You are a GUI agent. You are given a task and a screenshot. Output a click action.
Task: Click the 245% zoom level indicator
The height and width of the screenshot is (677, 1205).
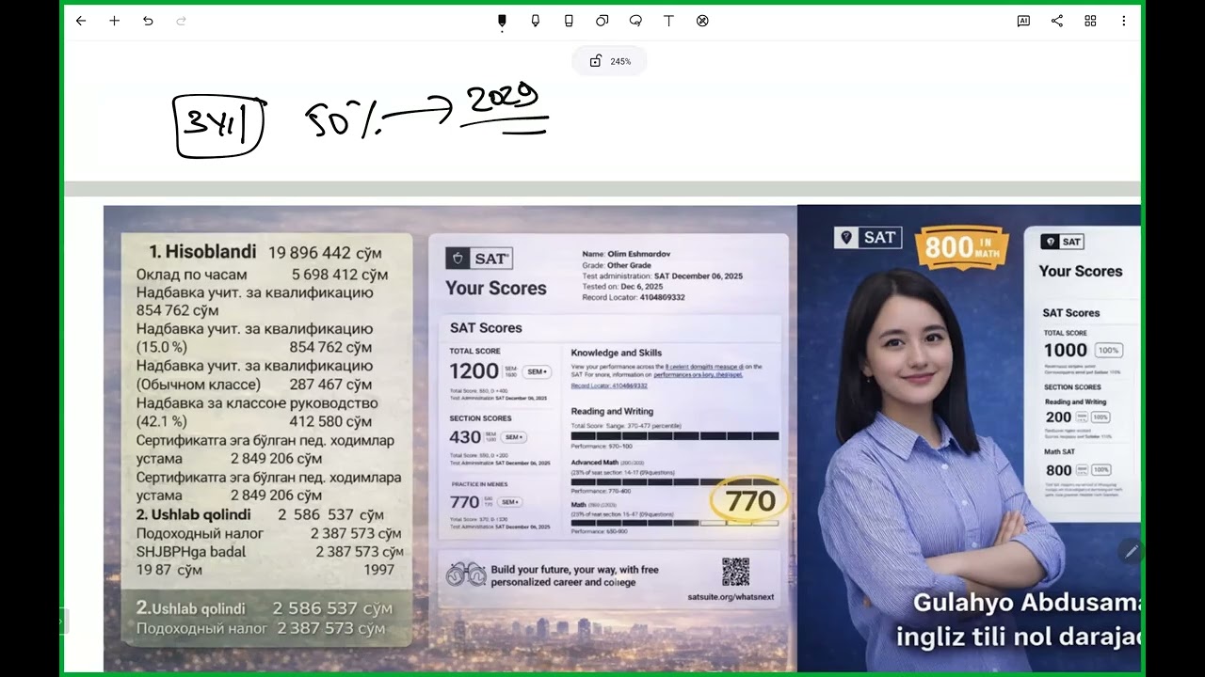pos(620,61)
